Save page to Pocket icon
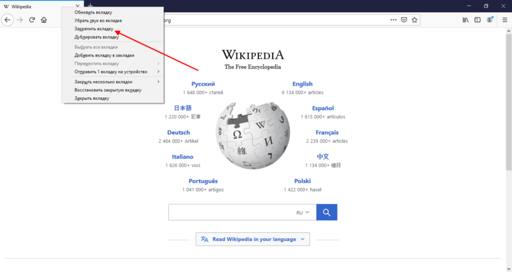 point(404,20)
